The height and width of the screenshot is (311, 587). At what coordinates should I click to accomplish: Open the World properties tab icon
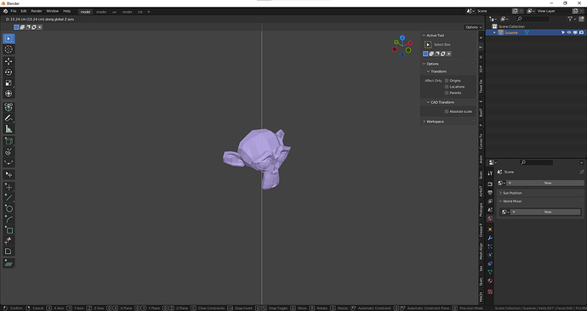pos(490,218)
